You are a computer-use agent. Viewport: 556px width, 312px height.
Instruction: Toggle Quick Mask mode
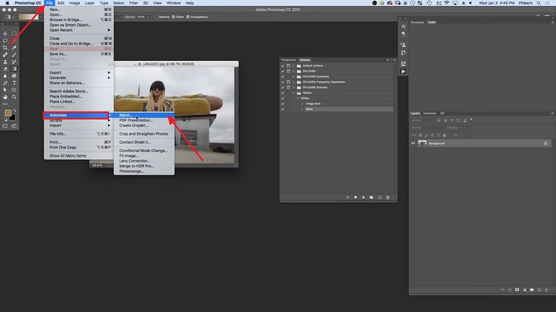5,126
